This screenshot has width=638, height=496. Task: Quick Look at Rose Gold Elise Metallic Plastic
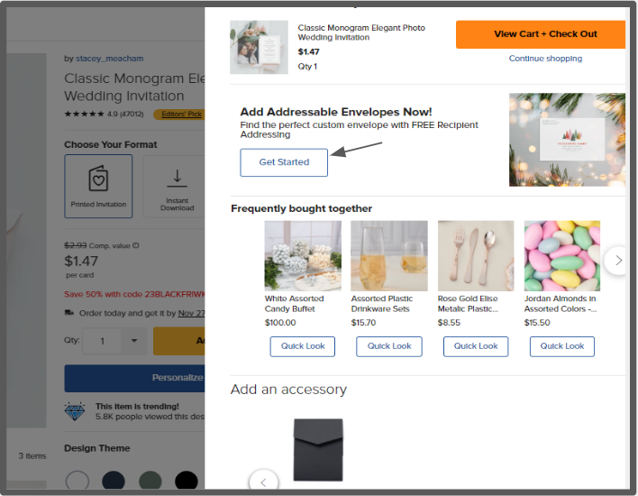pos(476,346)
